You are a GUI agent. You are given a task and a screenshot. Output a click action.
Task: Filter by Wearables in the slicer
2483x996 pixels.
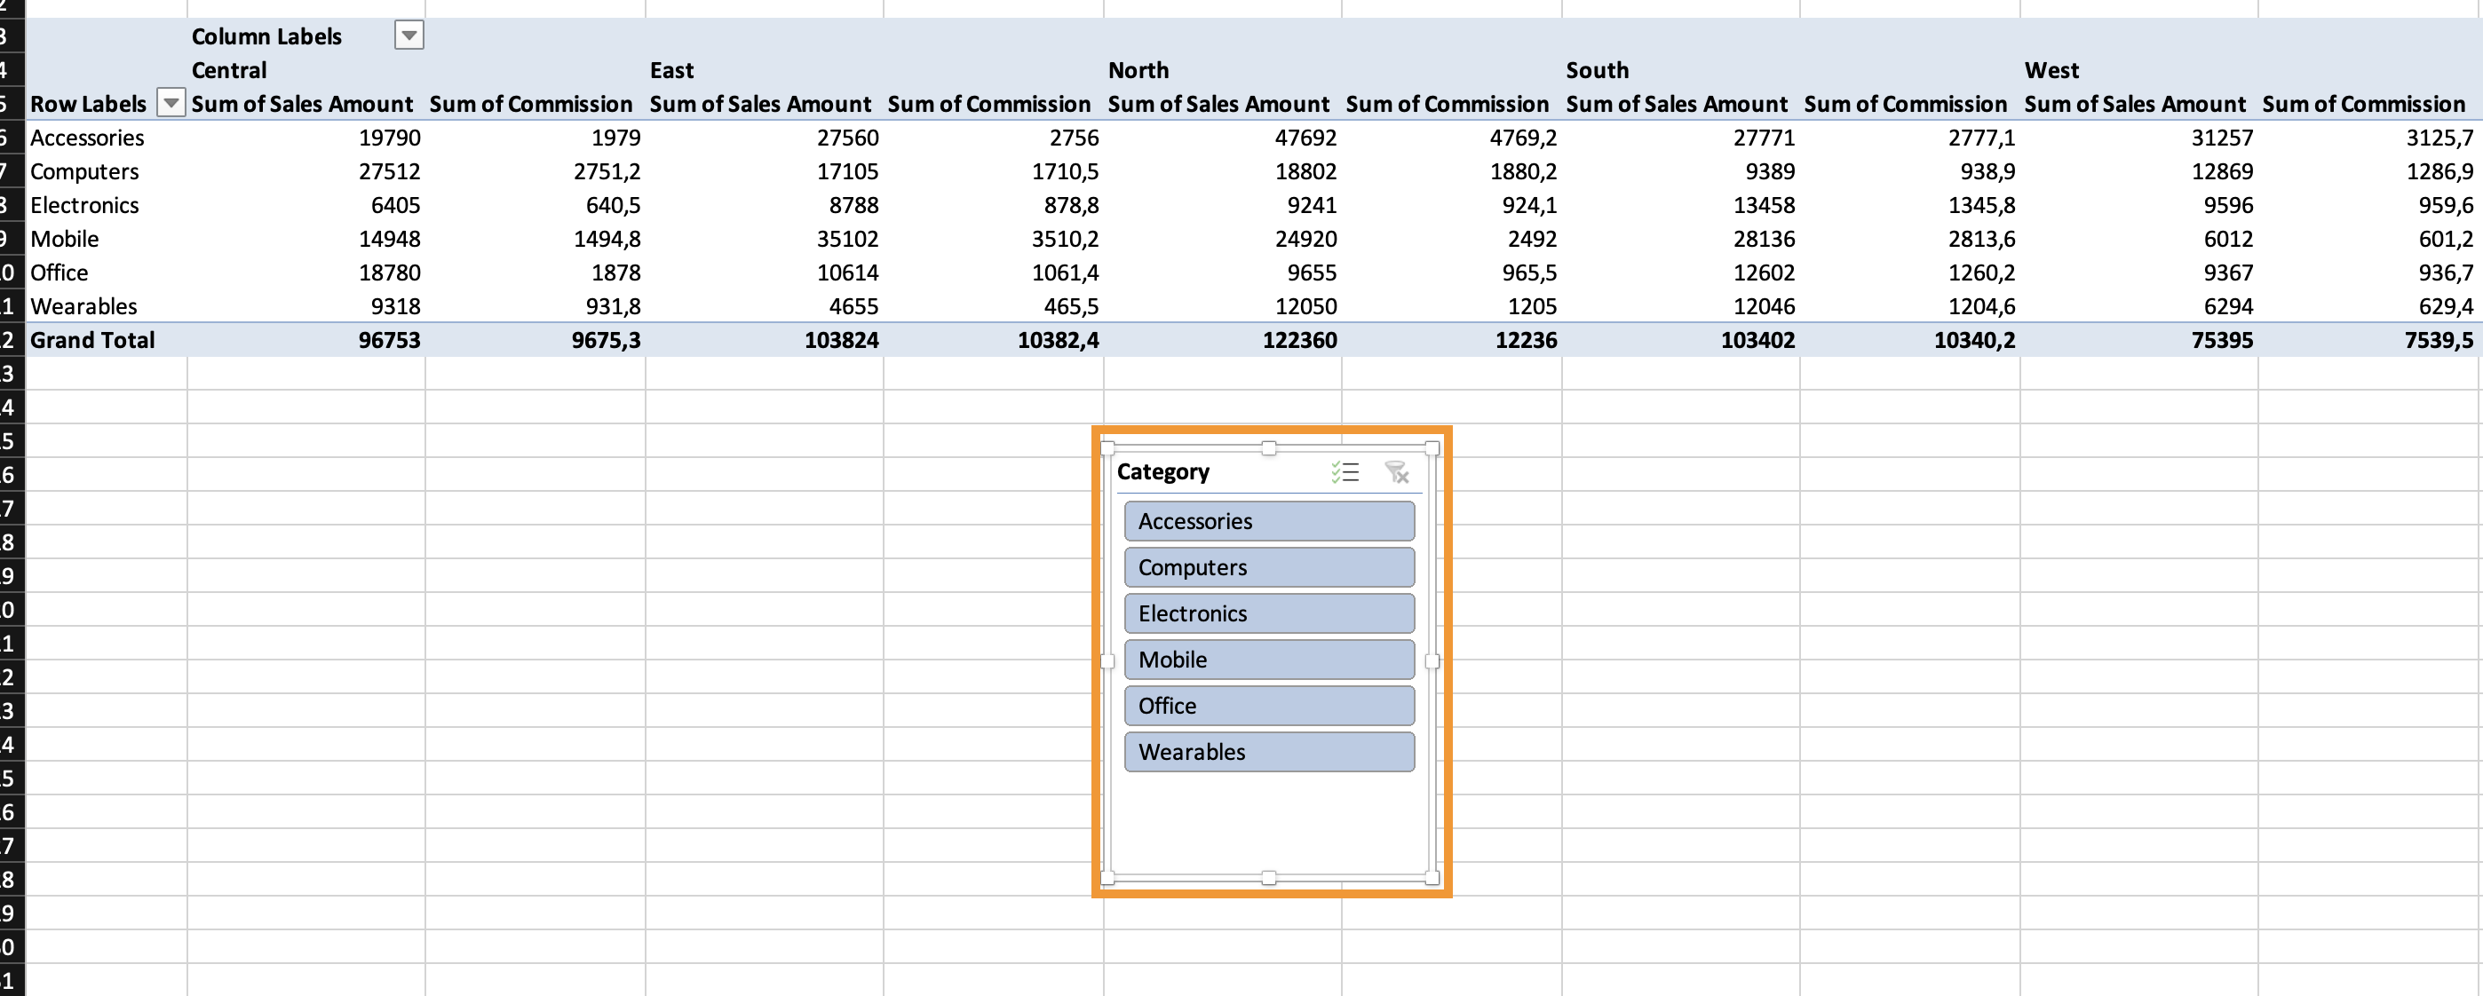[x=1268, y=752]
